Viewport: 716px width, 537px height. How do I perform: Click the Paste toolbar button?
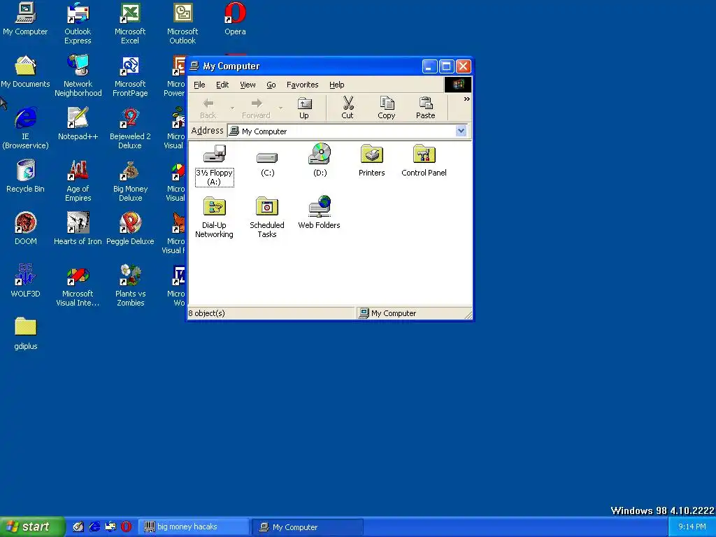coord(426,108)
